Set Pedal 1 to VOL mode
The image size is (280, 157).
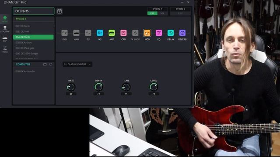162,14
